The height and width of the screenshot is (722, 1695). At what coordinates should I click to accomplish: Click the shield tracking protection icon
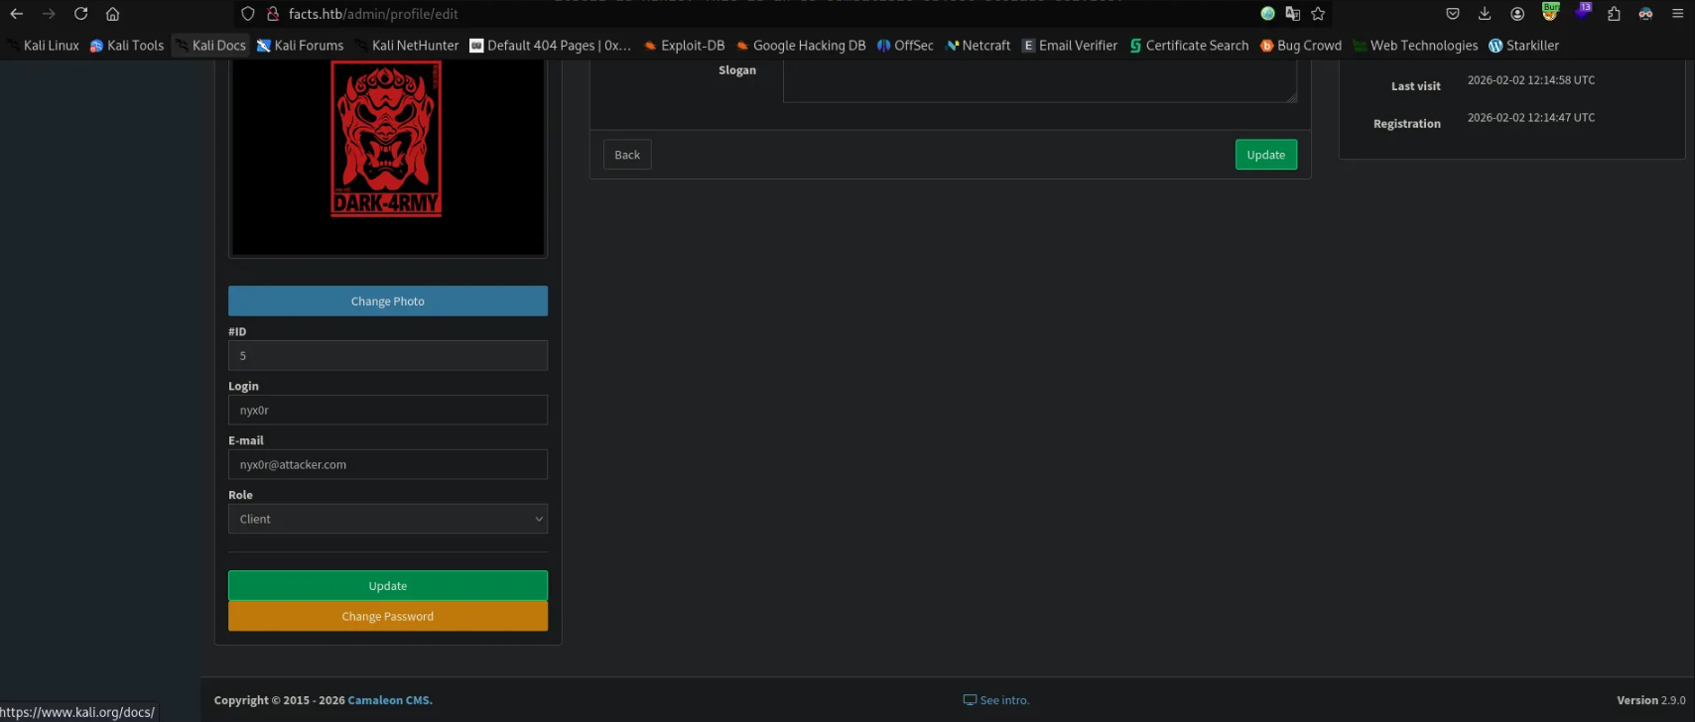point(248,14)
